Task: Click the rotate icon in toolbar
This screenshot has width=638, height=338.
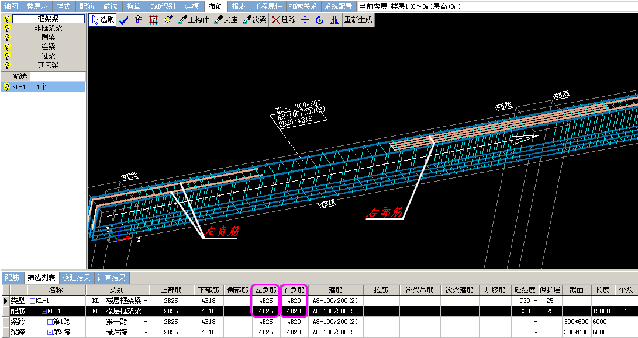Action: pyautogui.click(x=319, y=20)
